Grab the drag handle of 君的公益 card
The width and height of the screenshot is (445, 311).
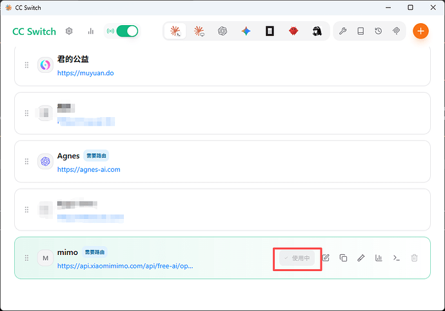coord(26,65)
